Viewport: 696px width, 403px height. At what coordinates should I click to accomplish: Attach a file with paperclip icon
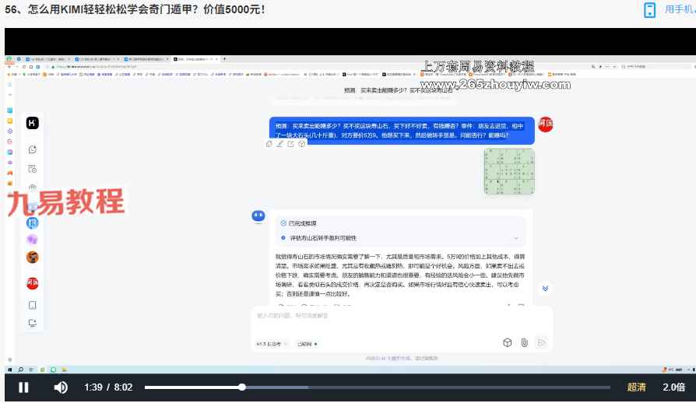tap(524, 342)
